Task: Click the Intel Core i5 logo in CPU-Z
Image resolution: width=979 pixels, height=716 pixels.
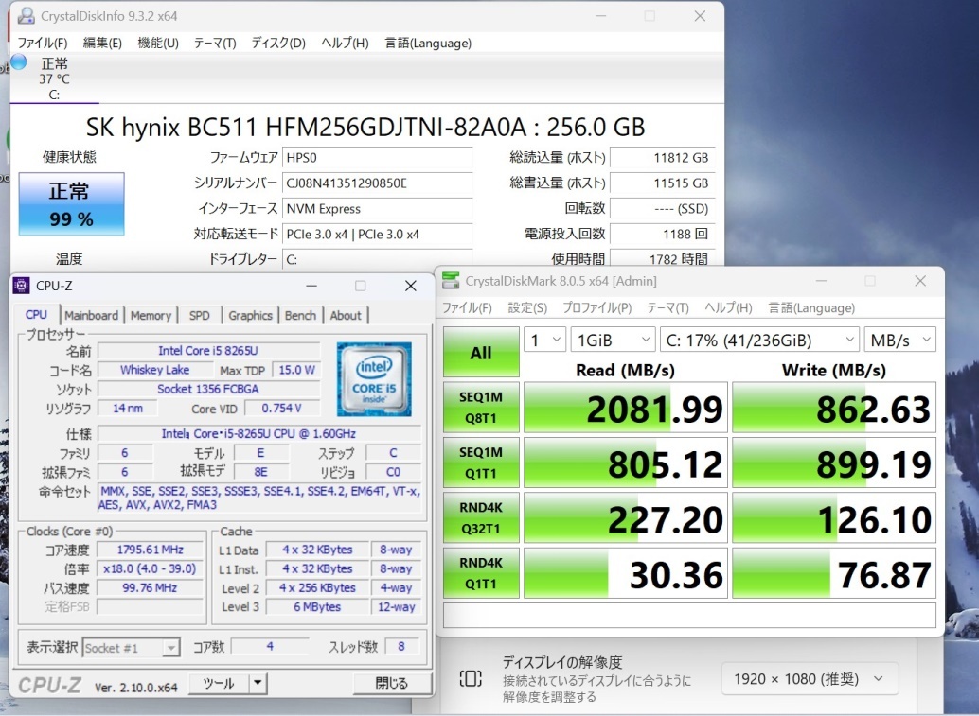Action: [x=374, y=379]
